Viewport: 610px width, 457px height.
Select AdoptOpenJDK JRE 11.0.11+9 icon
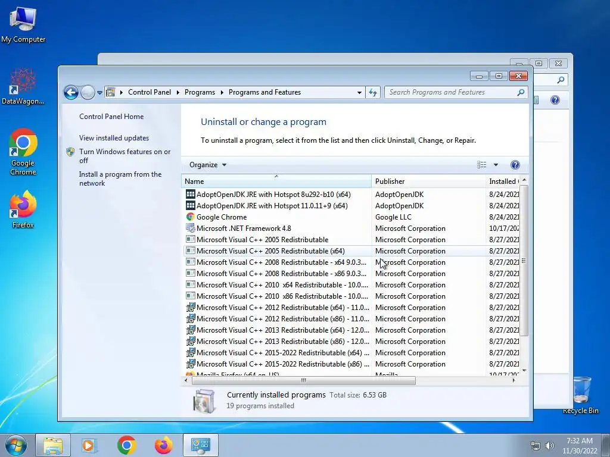[x=190, y=205]
